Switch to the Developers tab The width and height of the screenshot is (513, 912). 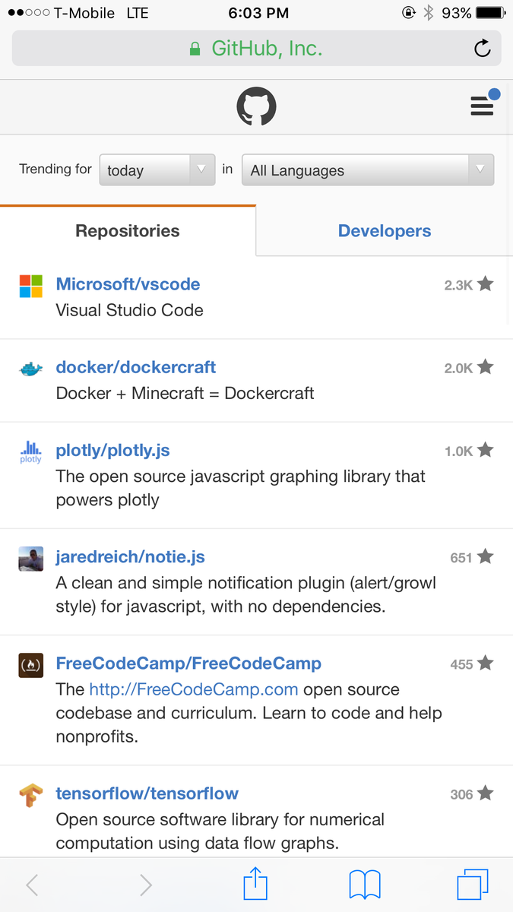385,231
